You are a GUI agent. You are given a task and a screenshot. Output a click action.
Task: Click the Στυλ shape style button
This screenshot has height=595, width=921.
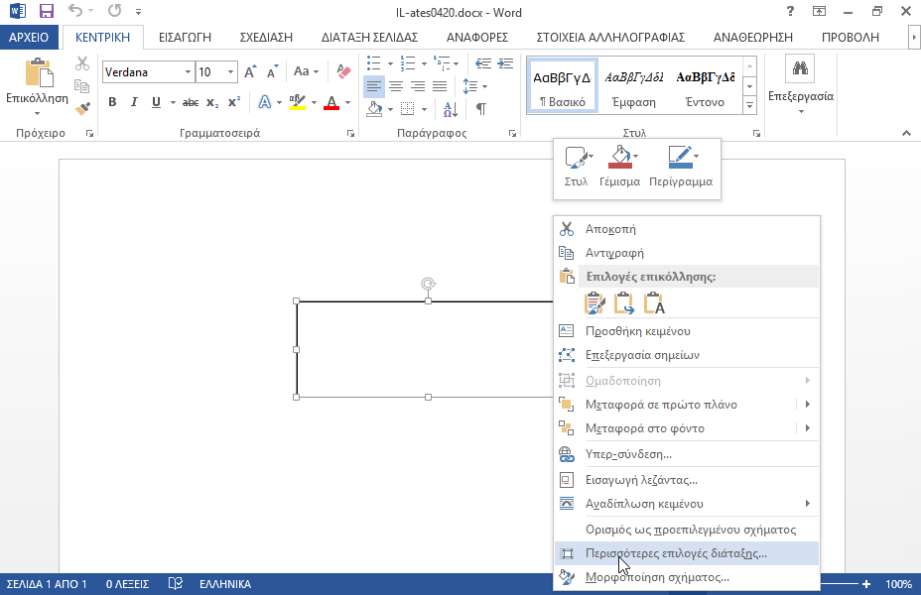click(x=577, y=167)
